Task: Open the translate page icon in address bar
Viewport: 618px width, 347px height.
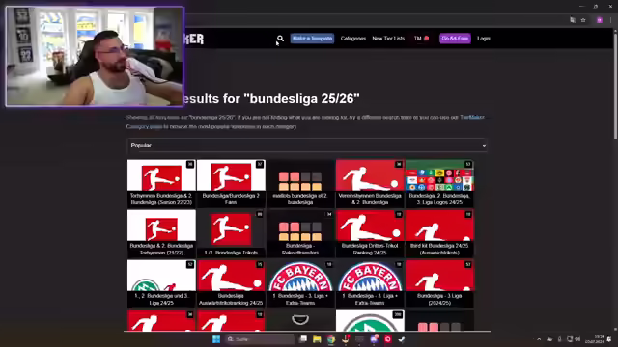Action: (x=573, y=20)
